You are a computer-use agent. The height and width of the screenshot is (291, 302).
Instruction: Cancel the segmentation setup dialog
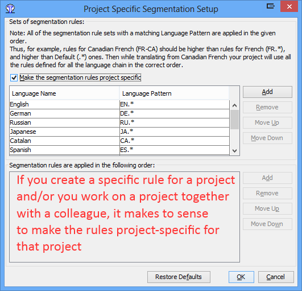276,277
